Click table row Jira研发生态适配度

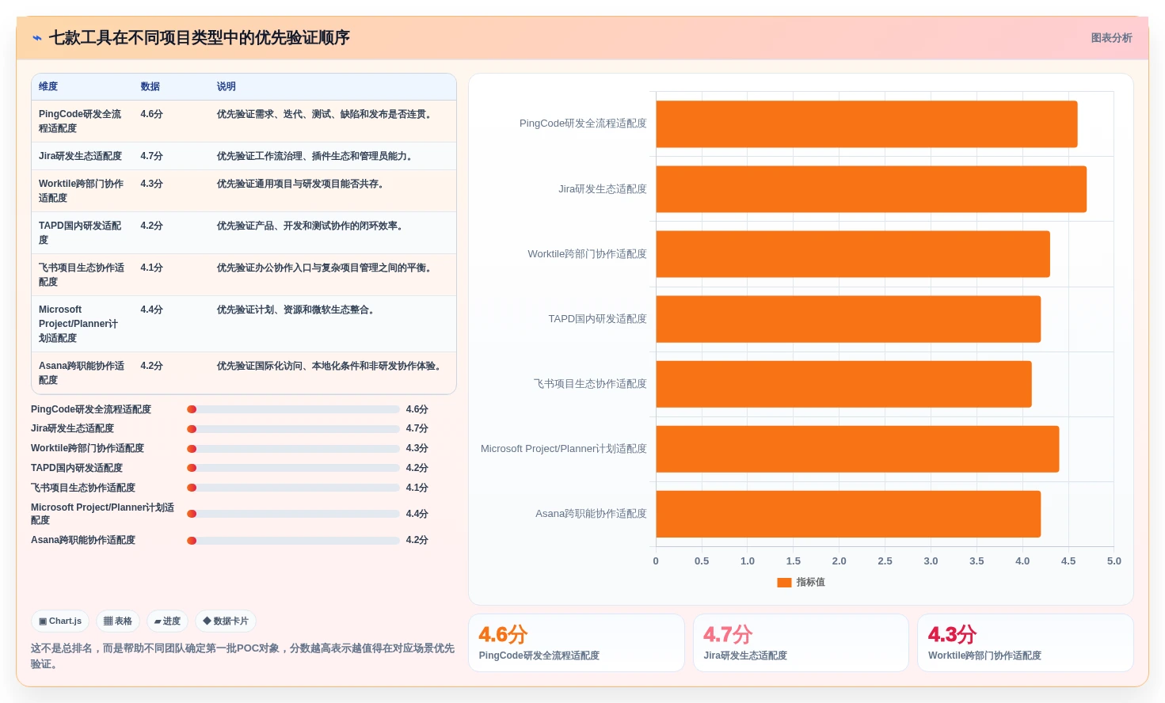[244, 156]
